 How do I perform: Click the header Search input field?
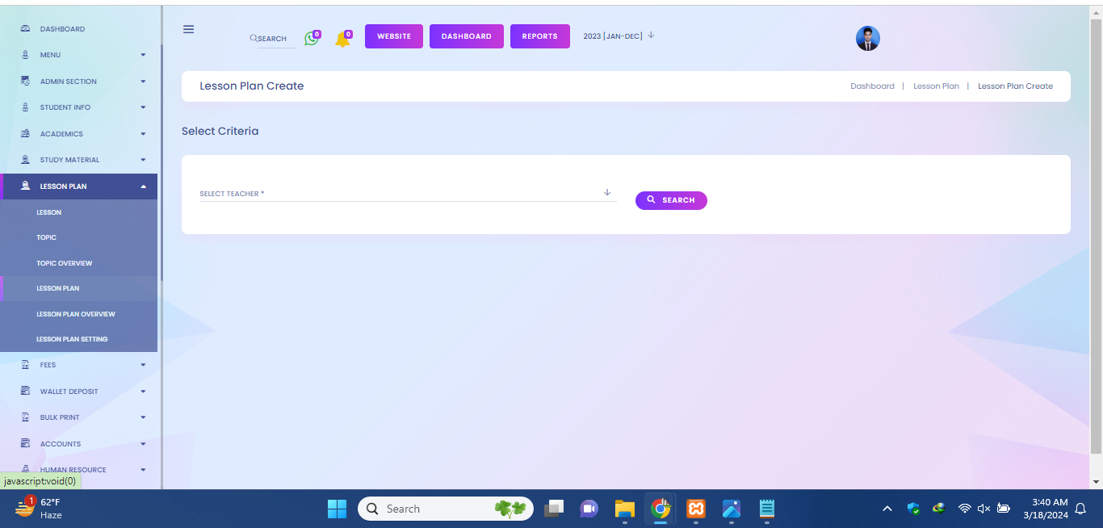coord(275,39)
